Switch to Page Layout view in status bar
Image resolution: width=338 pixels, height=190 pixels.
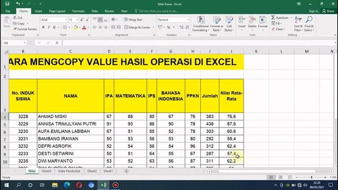pos(280,177)
